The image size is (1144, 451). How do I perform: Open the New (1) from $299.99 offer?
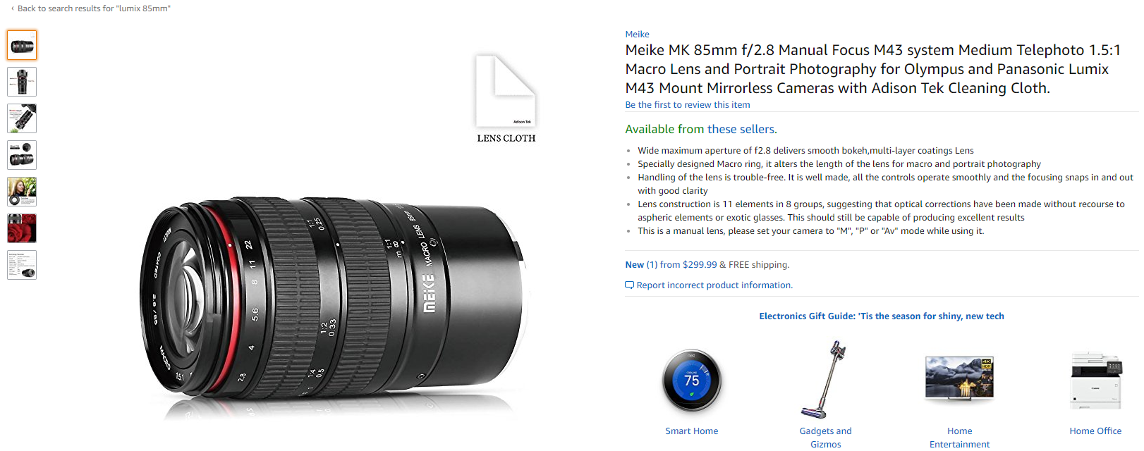(x=671, y=265)
